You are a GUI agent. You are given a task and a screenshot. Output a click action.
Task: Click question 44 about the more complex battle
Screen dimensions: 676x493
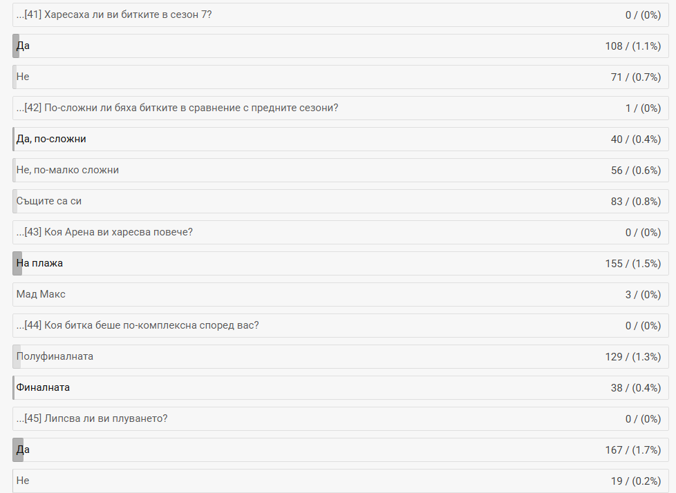(x=138, y=325)
